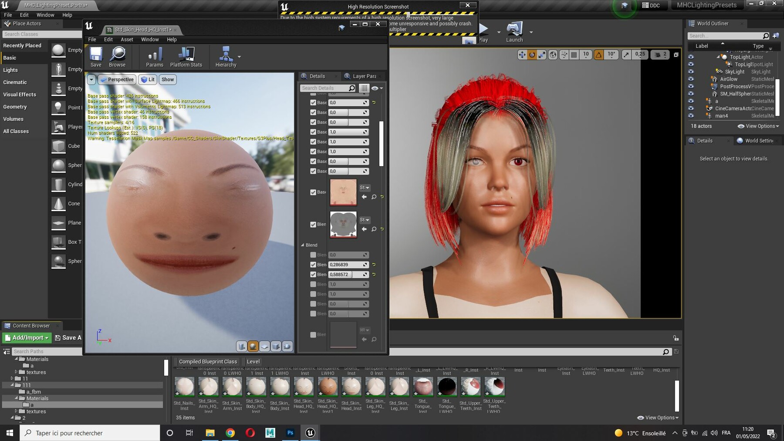784x441 pixels.
Task: Collapse the Blend category in Details
Action: (x=302, y=245)
